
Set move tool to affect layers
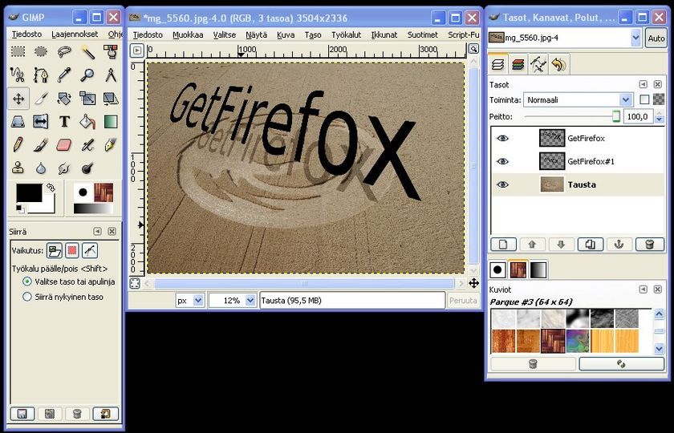pyautogui.click(x=55, y=250)
